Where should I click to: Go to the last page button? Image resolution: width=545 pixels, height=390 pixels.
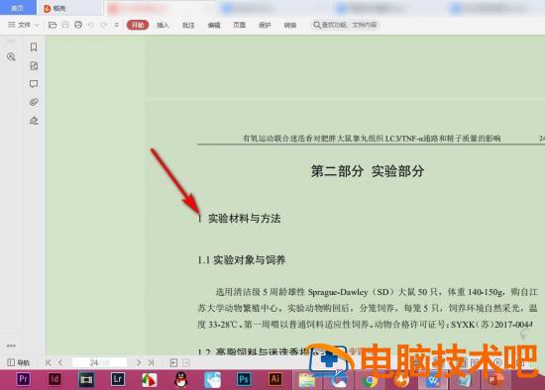(x=151, y=362)
